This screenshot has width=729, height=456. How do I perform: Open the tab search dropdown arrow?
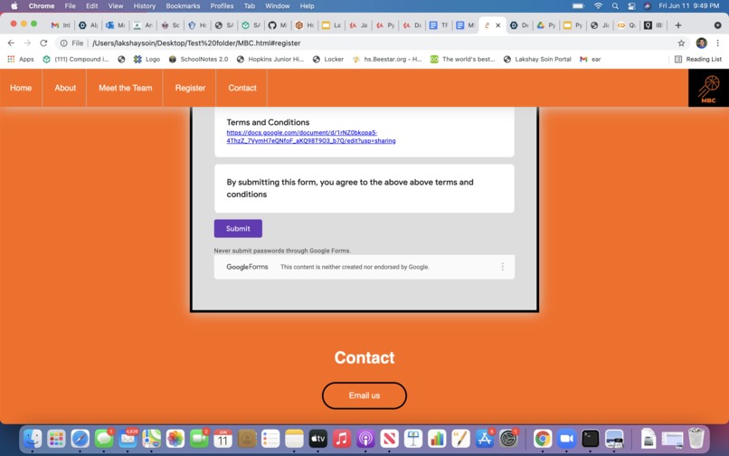[717, 25]
